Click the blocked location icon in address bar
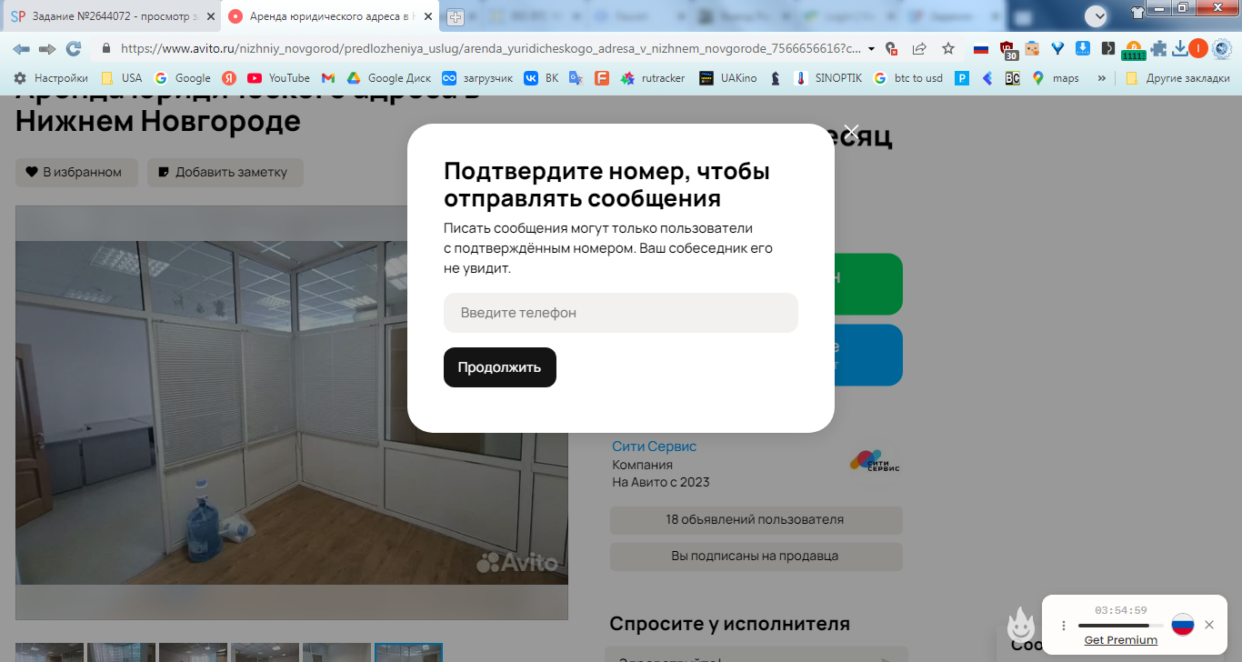The width and height of the screenshot is (1242, 662). [x=892, y=48]
